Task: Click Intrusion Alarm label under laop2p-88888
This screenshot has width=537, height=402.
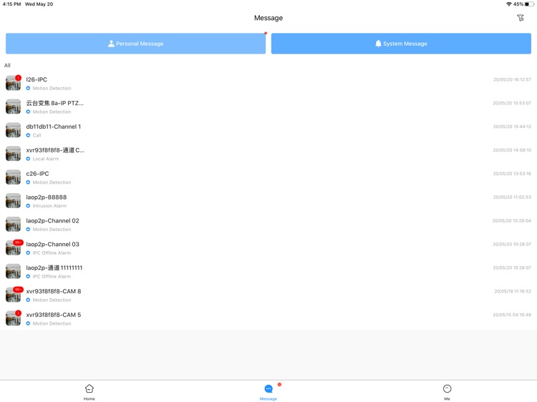Action: pyautogui.click(x=49, y=206)
